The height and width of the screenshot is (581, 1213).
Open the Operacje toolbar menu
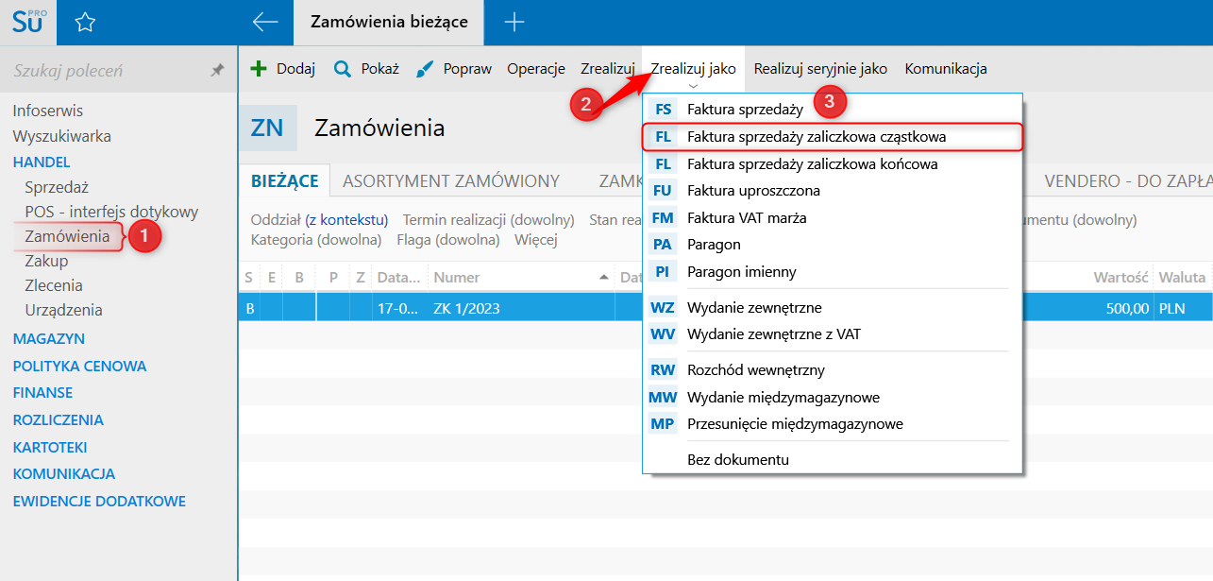click(536, 69)
